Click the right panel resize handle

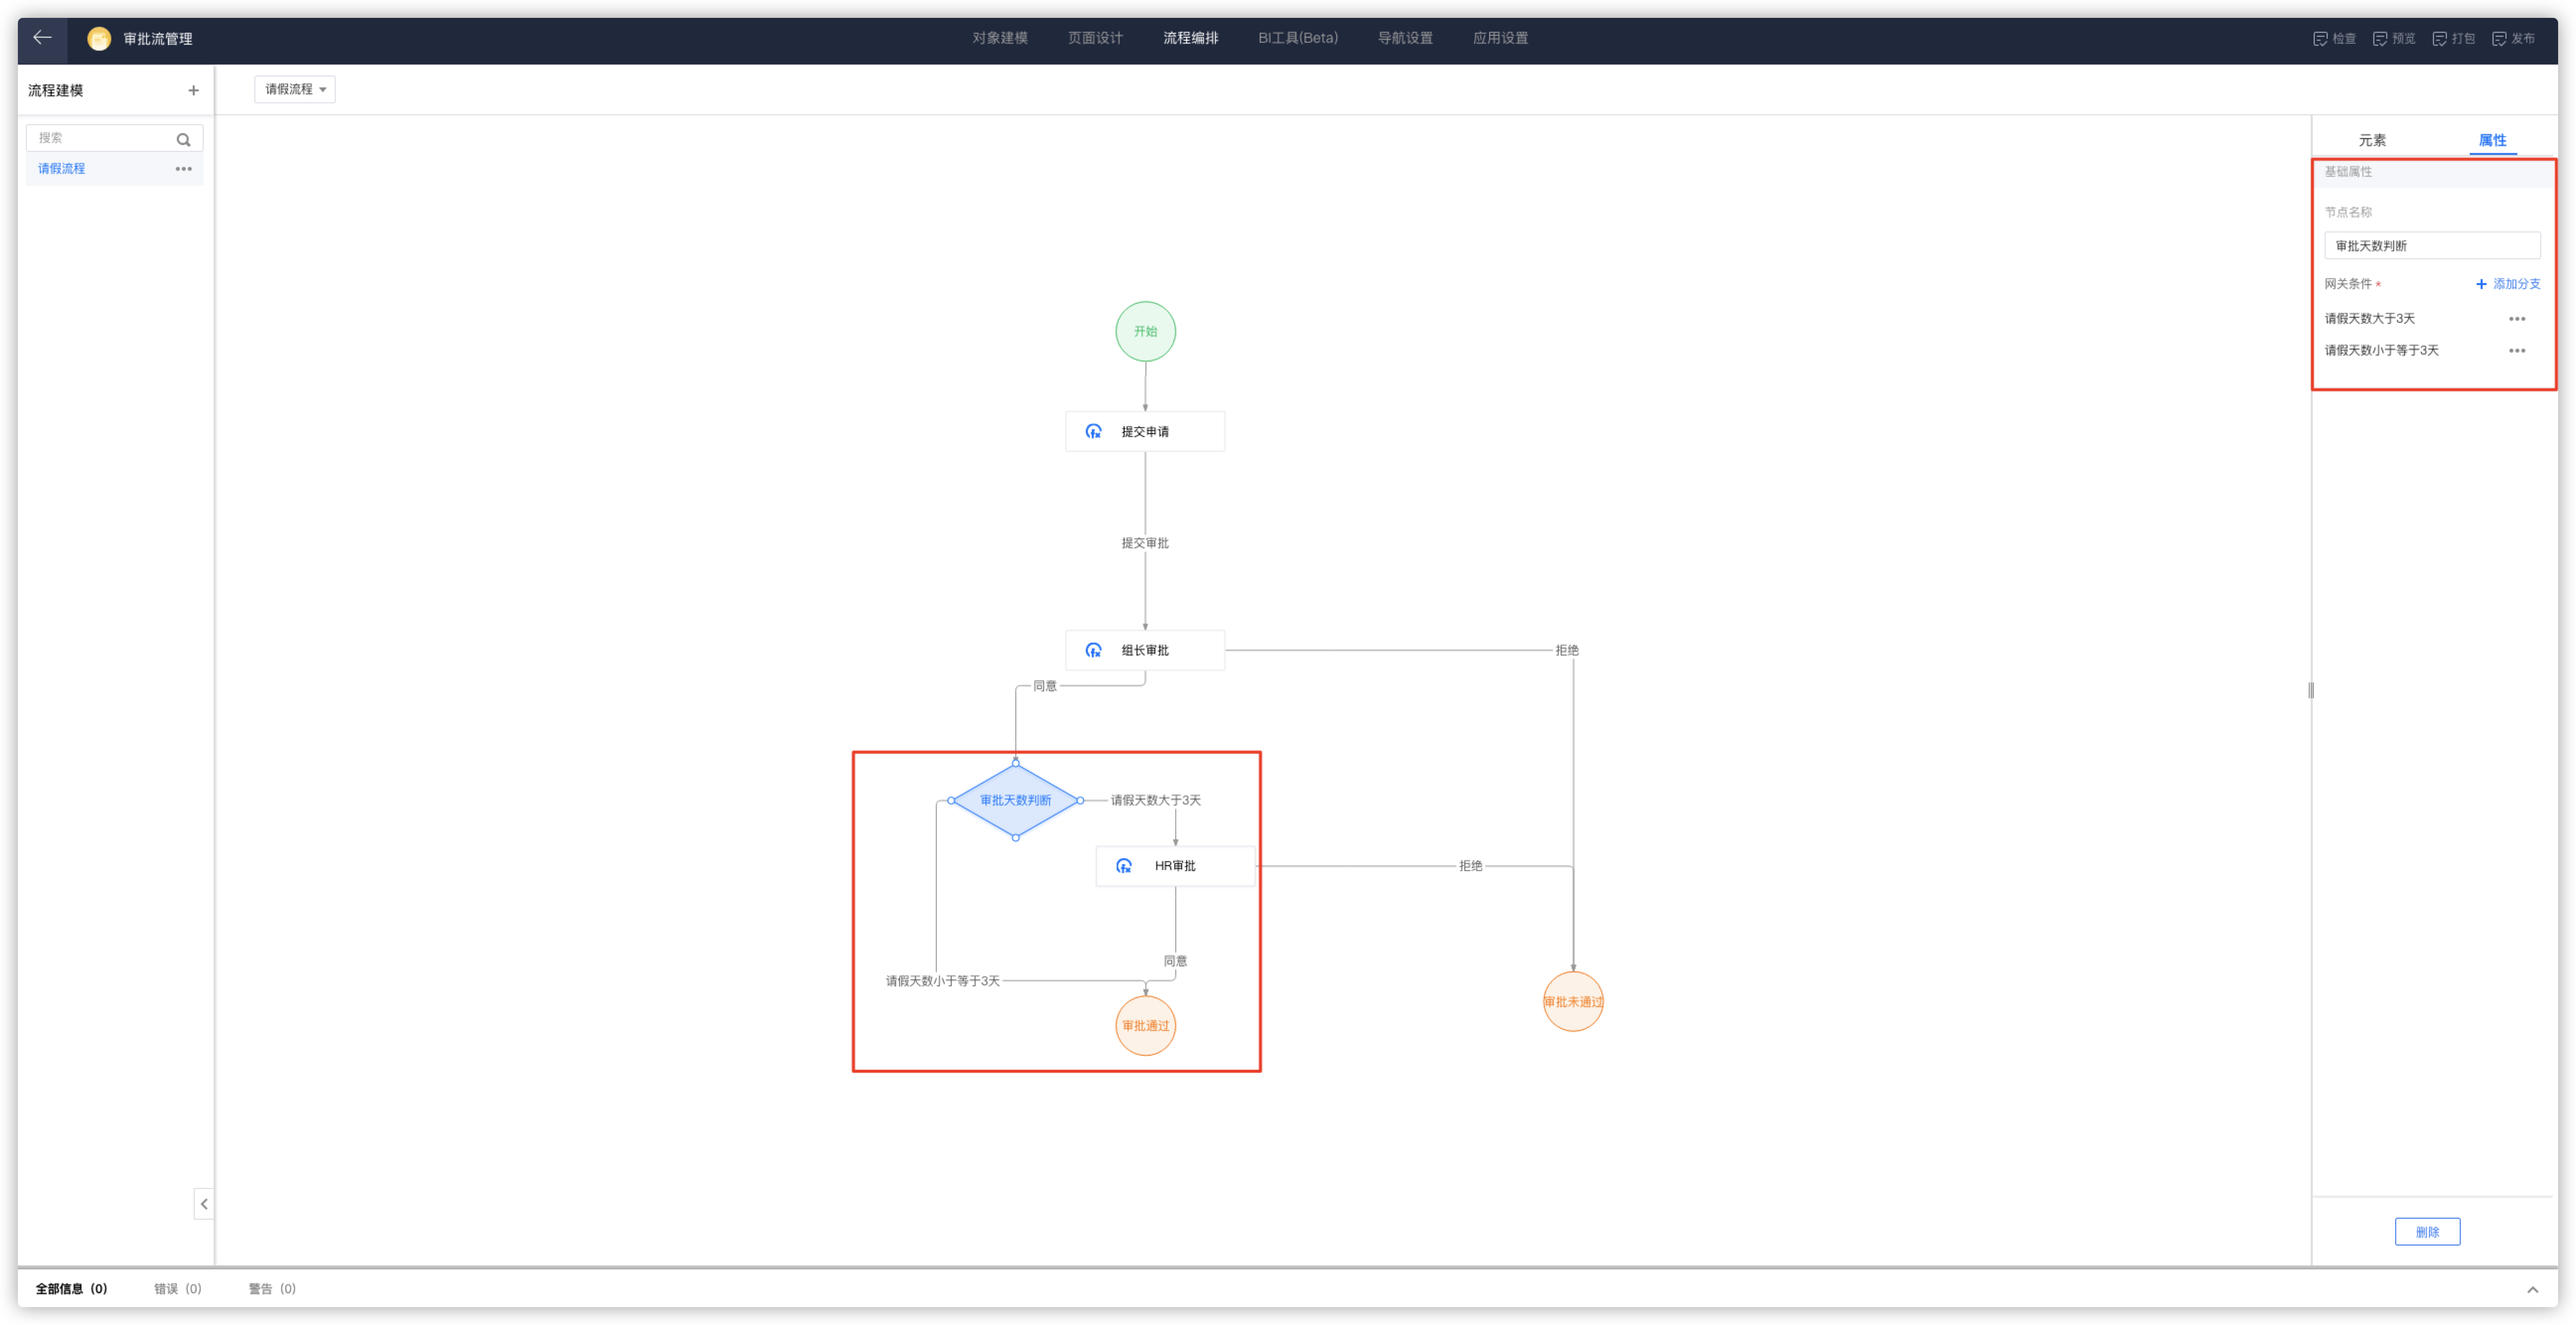point(2311,690)
